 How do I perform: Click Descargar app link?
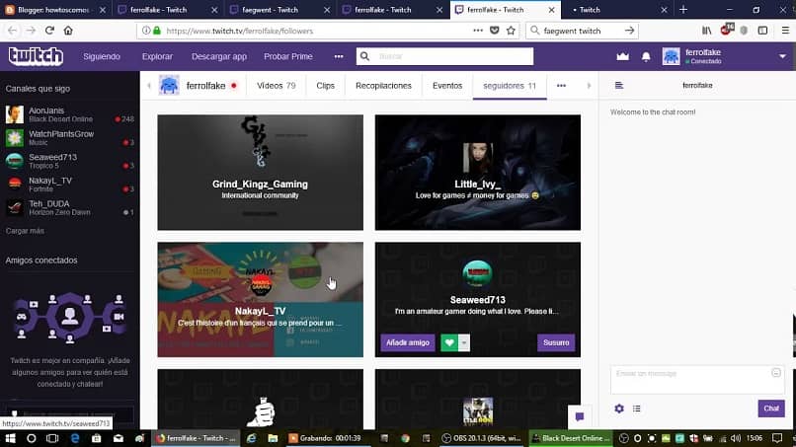tap(219, 56)
